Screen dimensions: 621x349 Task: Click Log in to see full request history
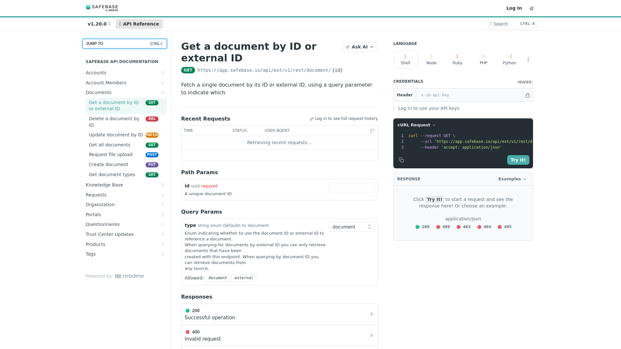coord(344,119)
